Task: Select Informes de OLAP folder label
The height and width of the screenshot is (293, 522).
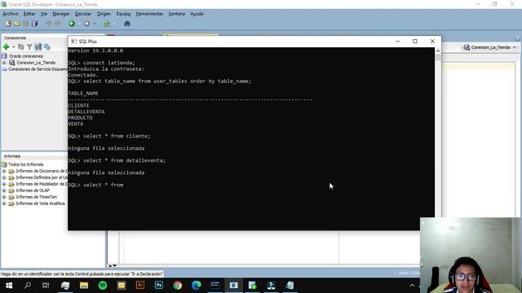Action: pyautogui.click(x=33, y=190)
